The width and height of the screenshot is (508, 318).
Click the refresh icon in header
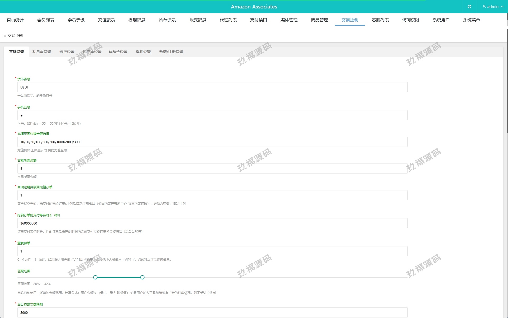469,7
